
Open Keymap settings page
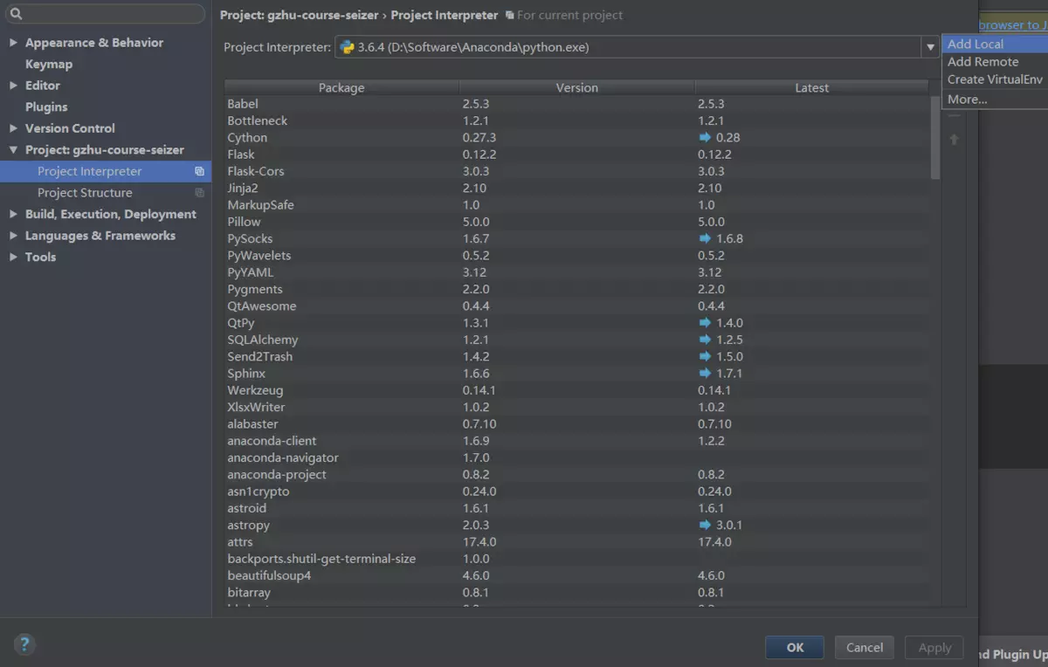pyautogui.click(x=49, y=64)
